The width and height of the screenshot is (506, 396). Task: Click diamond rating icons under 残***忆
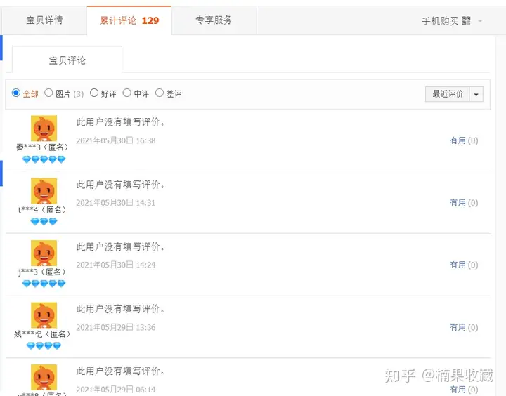point(44,346)
